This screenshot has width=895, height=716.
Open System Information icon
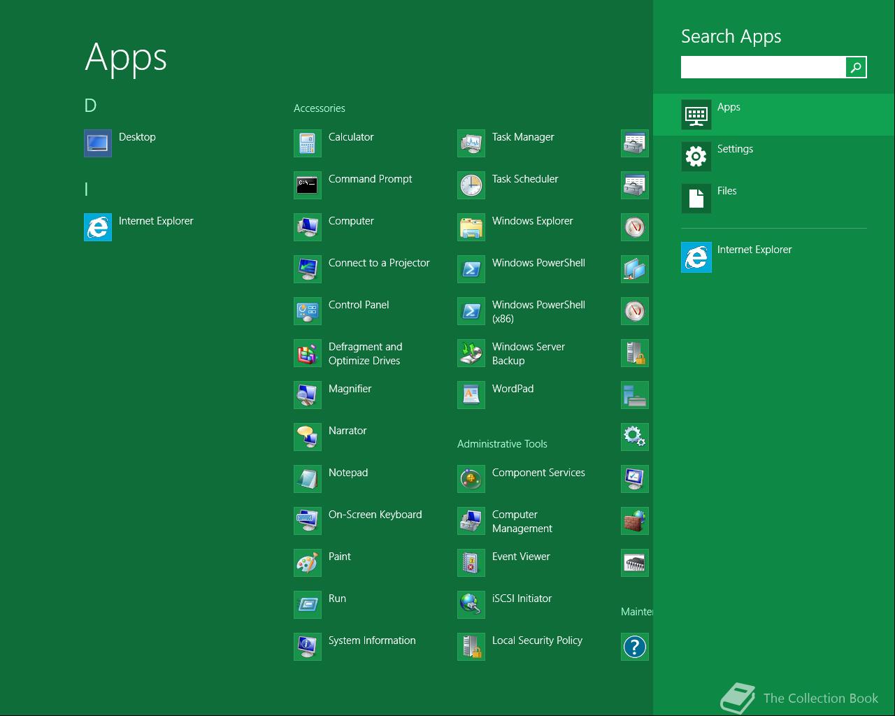tap(308, 647)
